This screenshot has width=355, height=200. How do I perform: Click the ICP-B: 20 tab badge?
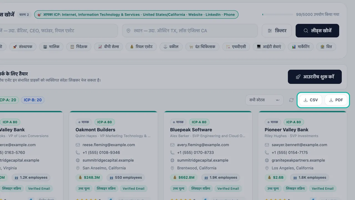pyautogui.click(x=33, y=100)
